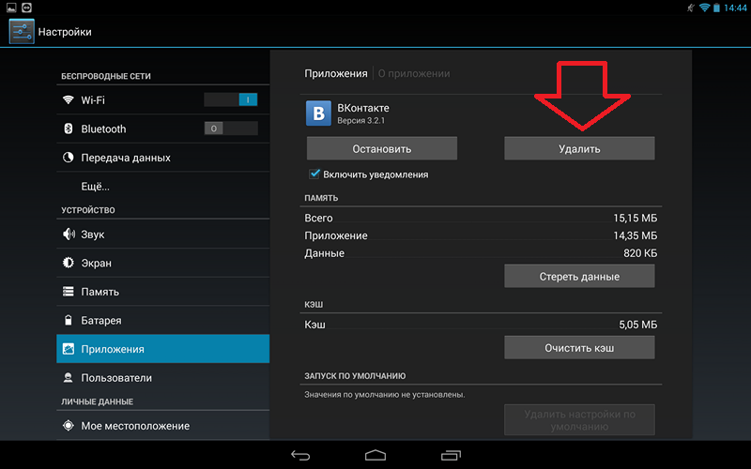The image size is (751, 469).
Task: Click the Очистить кэш button
Action: 579,348
